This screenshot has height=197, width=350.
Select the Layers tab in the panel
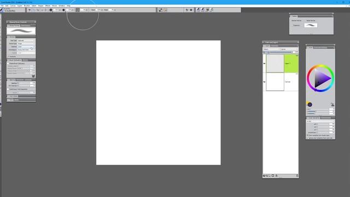pos(267,46)
